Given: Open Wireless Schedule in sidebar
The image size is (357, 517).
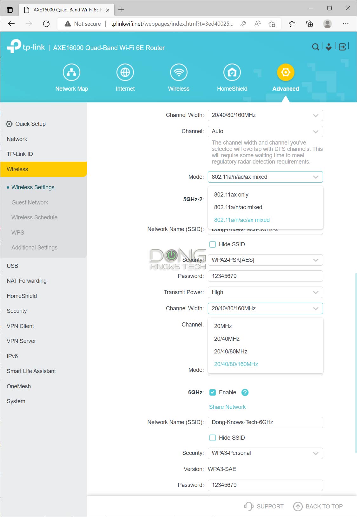Looking at the screenshot, I should (34, 217).
